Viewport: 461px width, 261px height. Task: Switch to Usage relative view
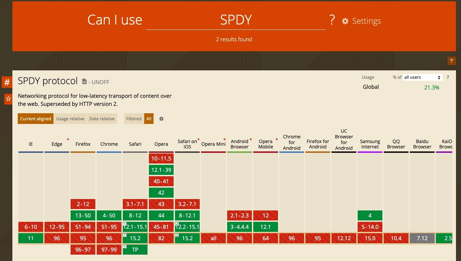tap(70, 119)
